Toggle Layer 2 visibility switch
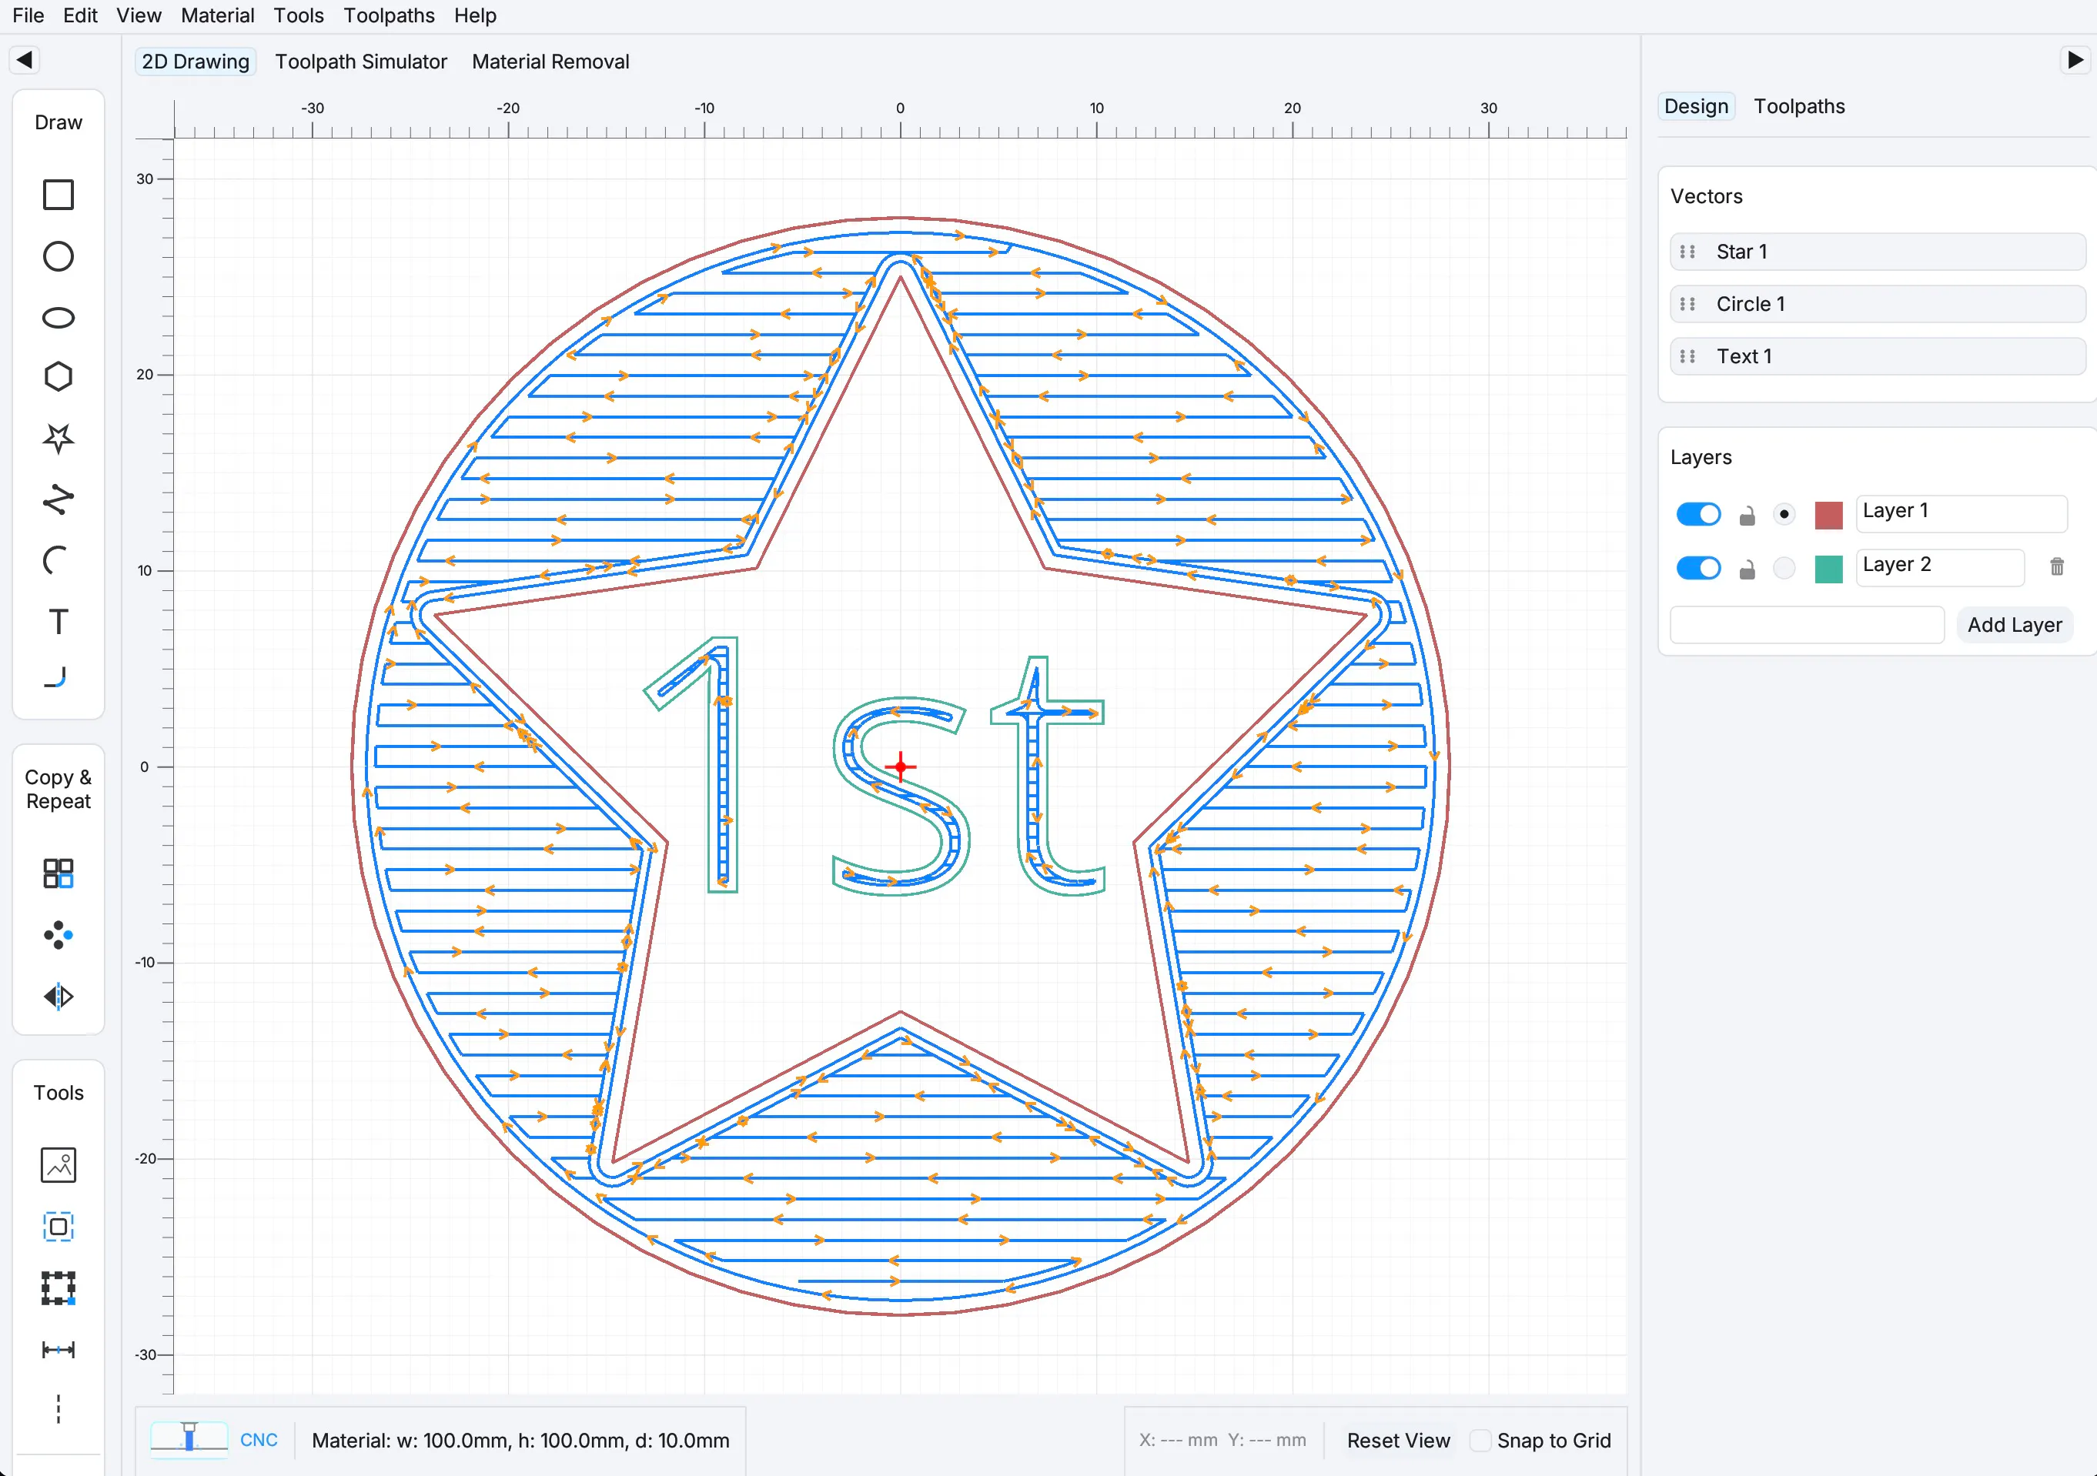The height and width of the screenshot is (1476, 2097). (x=1699, y=569)
